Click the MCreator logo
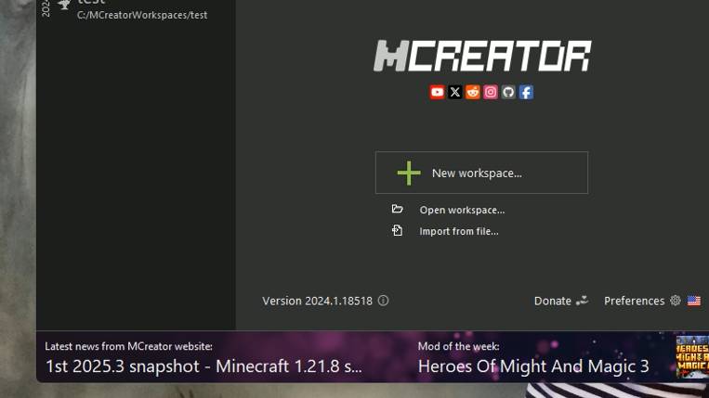 pyautogui.click(x=482, y=56)
